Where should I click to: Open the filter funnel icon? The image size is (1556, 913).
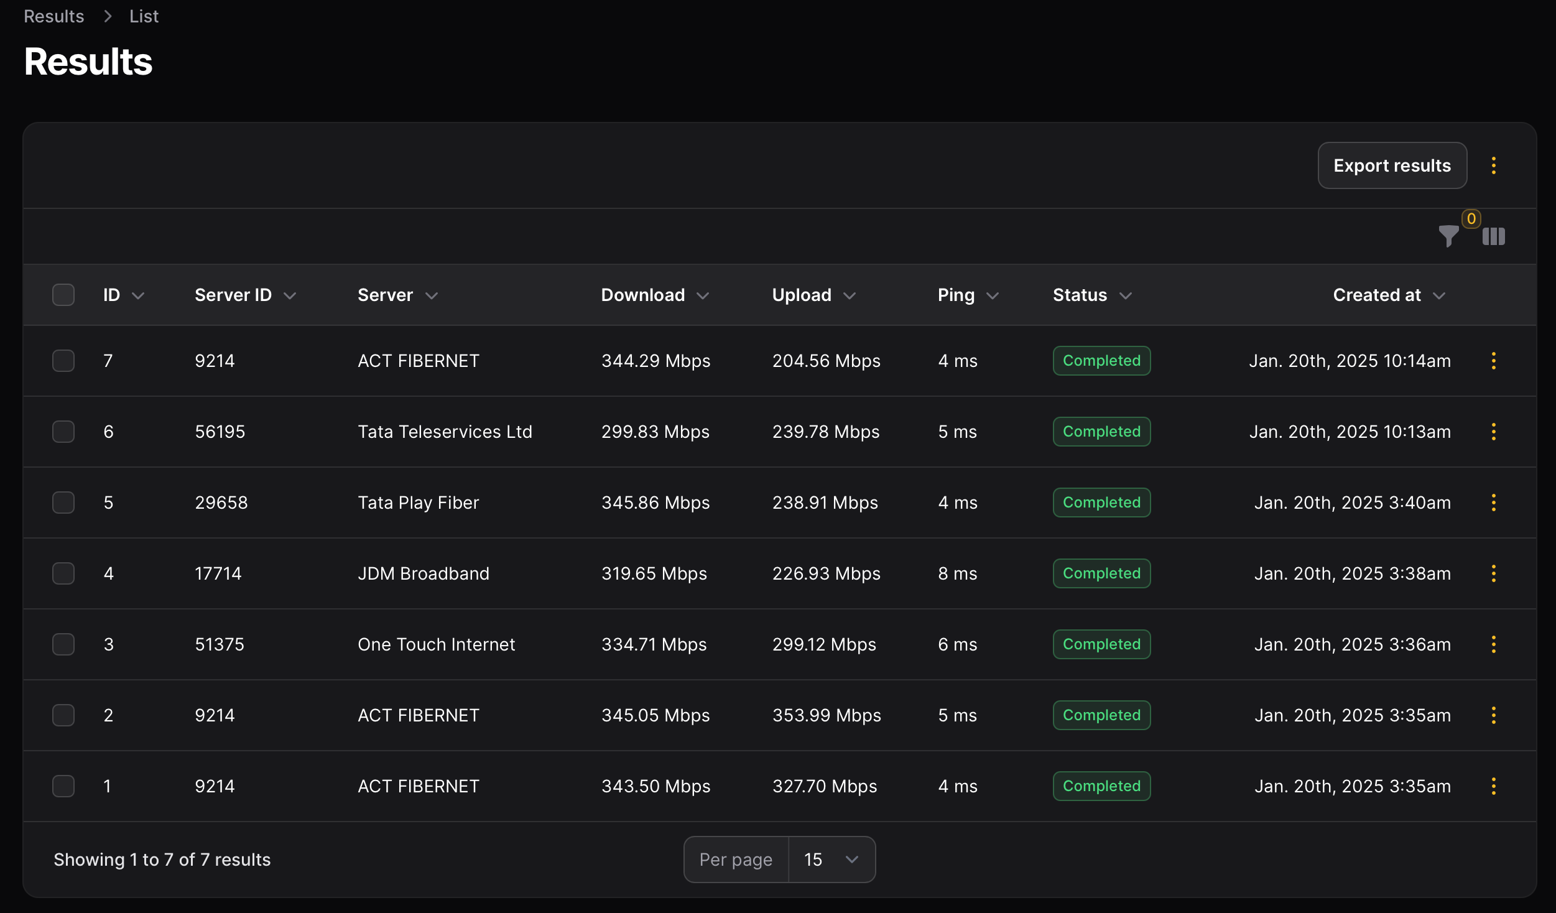point(1448,236)
